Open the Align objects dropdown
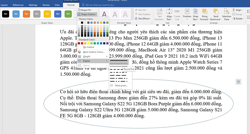Image resolution: width=250 pixels, height=134 pixels. click(238, 10)
